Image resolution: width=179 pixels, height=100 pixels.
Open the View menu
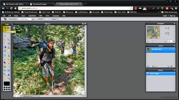click(x=47, y=16)
